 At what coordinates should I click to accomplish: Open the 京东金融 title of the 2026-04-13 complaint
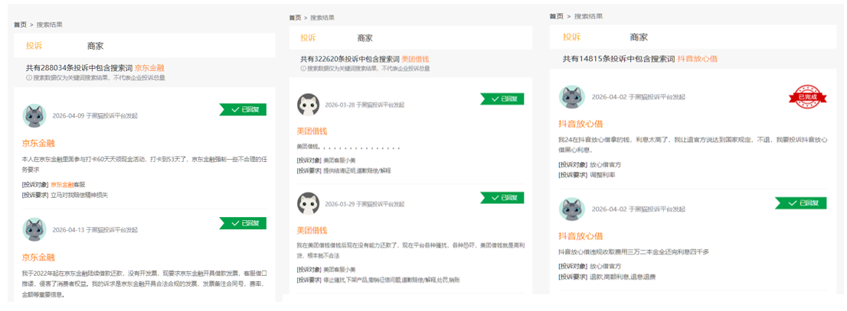pos(38,257)
